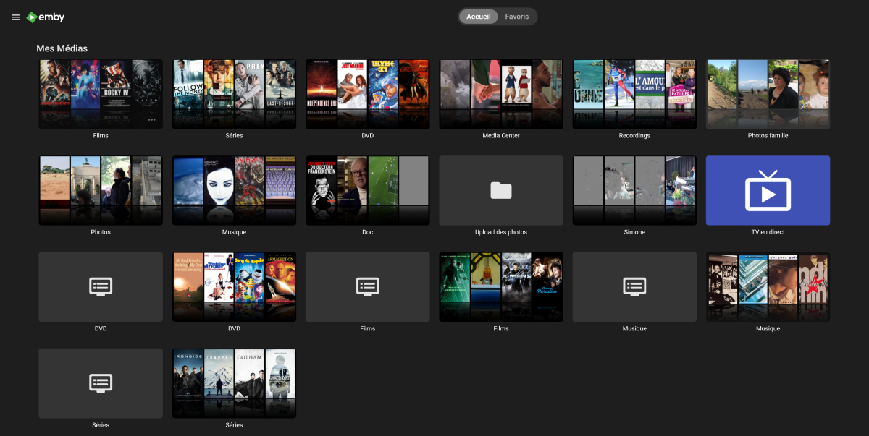
Task: Switch to the Accueil tab
Action: tap(479, 17)
